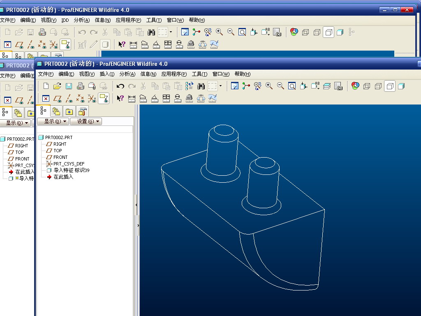Open selection filter arrow in back top window
The height and width of the screenshot is (316, 421).
[x=171, y=32]
